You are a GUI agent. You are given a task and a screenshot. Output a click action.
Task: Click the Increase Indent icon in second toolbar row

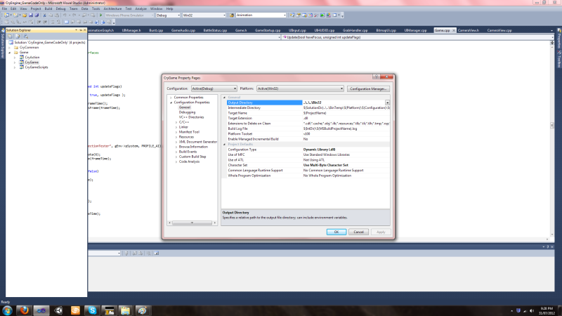(x=45, y=22)
